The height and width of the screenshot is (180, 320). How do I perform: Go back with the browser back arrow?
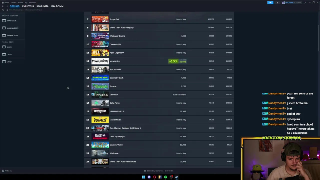pyautogui.click(x=3, y=6)
